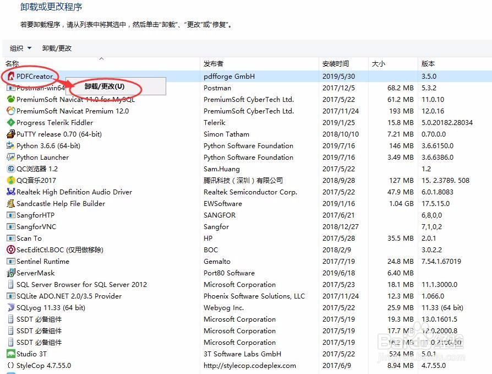Select Progress Telerik Fiddler entry

(54, 122)
